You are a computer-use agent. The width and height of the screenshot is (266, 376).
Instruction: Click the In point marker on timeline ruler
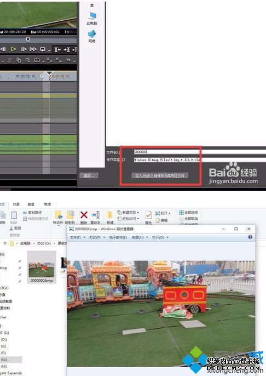(x=42, y=77)
